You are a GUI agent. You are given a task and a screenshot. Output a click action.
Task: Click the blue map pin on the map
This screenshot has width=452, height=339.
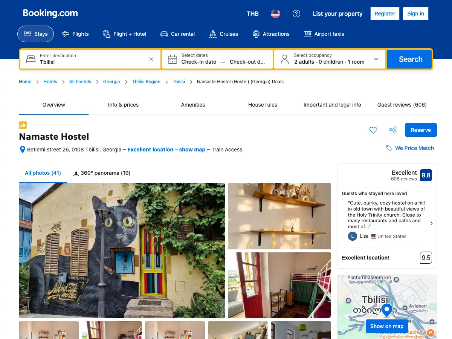[x=387, y=310]
